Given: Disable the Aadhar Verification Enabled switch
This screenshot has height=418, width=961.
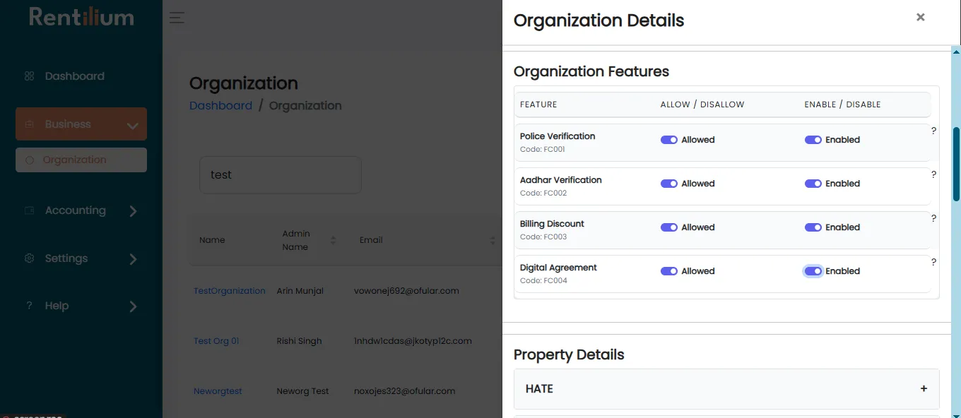Looking at the screenshot, I should coord(813,184).
